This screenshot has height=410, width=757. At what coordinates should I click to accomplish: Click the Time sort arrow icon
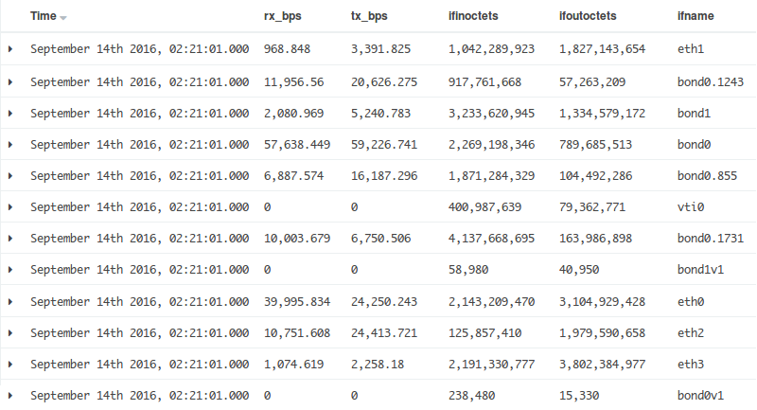[63, 18]
